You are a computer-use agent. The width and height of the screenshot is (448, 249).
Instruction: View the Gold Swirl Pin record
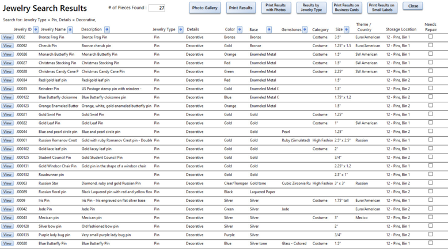click(x=7, y=114)
